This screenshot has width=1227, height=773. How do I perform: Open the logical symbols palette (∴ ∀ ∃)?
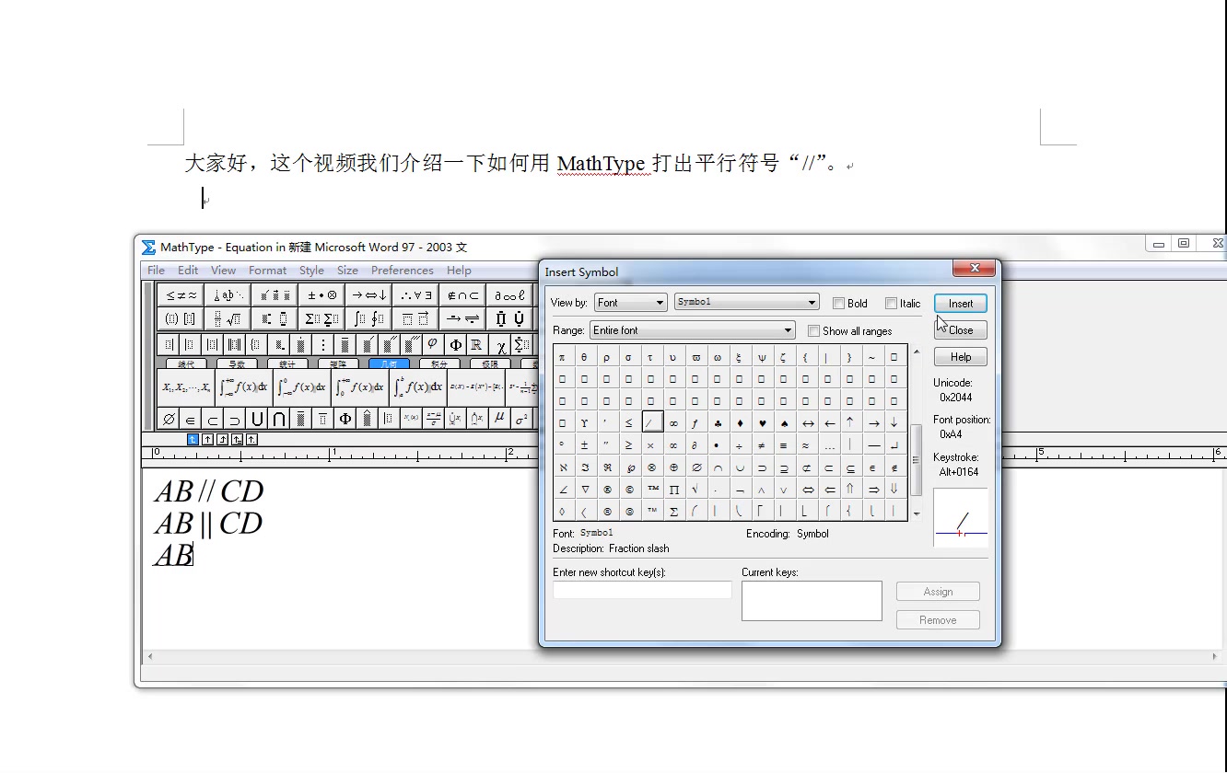(415, 295)
